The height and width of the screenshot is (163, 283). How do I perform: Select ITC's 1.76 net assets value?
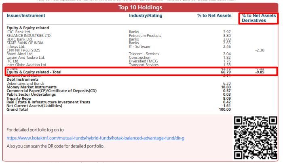click(x=227, y=61)
